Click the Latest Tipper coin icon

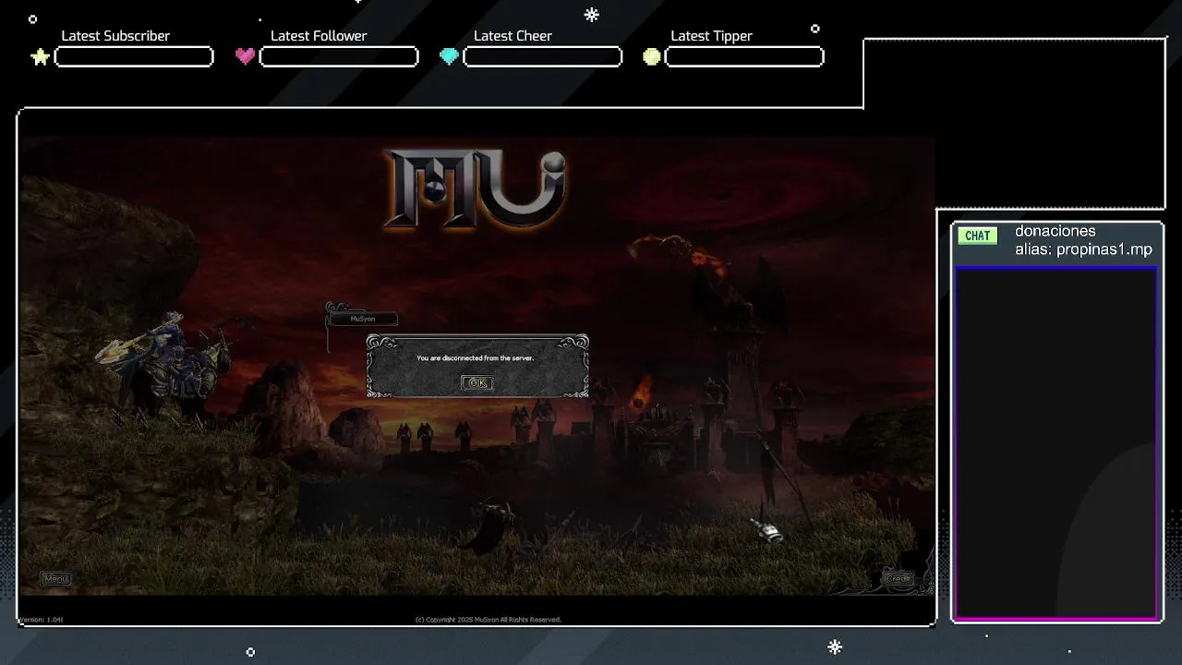(x=652, y=56)
